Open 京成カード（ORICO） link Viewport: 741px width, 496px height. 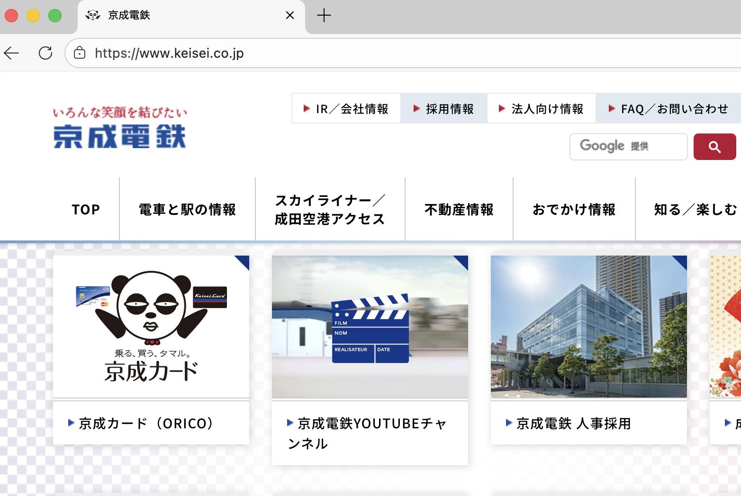pos(146,423)
